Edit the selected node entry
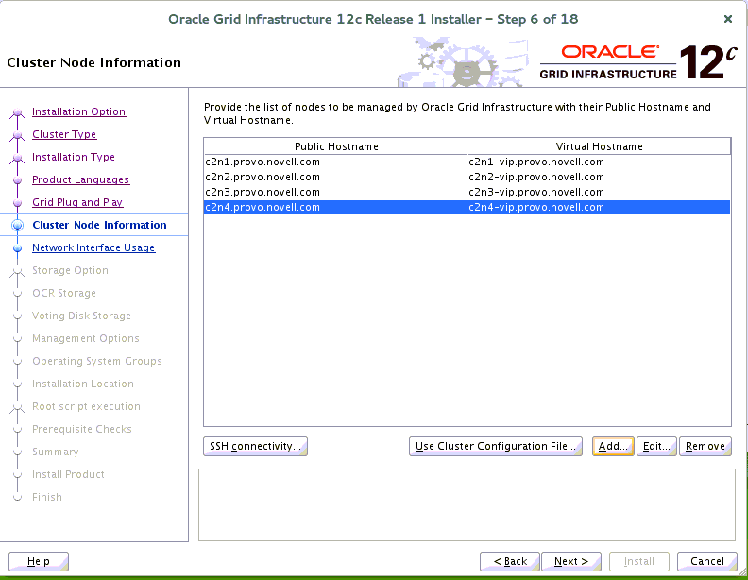 pos(656,446)
